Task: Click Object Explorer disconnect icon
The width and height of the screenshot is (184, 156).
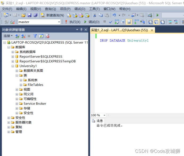Action: tap(23, 36)
